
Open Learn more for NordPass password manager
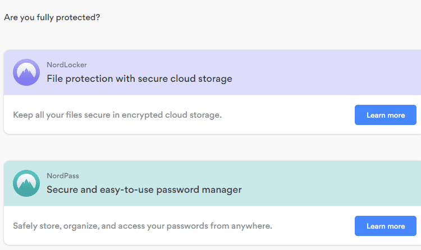point(385,226)
